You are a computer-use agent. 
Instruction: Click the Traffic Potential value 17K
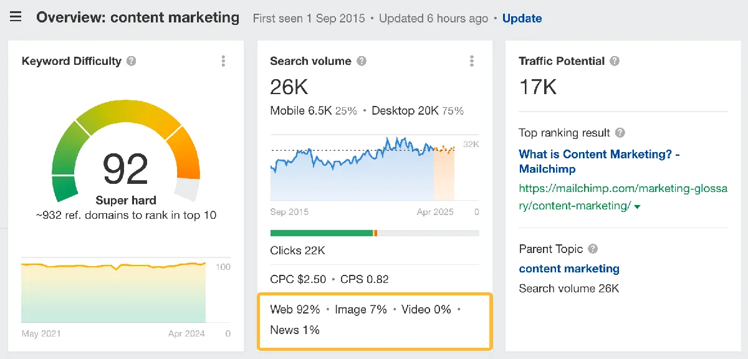(x=538, y=87)
